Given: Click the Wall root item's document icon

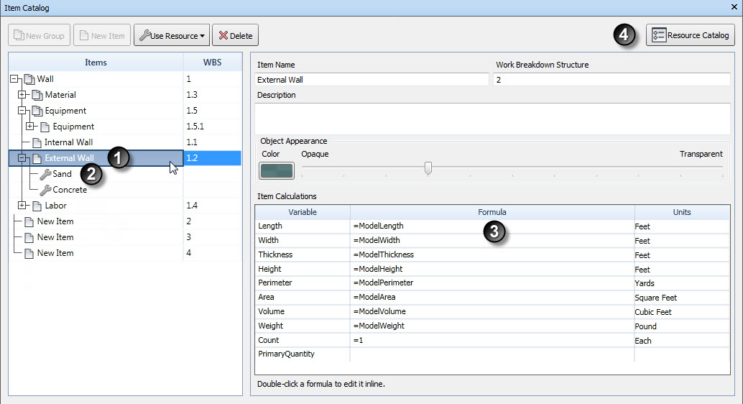Looking at the screenshot, I should tap(29, 79).
